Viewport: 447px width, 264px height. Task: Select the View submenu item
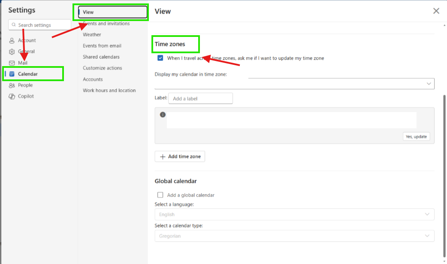(112, 12)
